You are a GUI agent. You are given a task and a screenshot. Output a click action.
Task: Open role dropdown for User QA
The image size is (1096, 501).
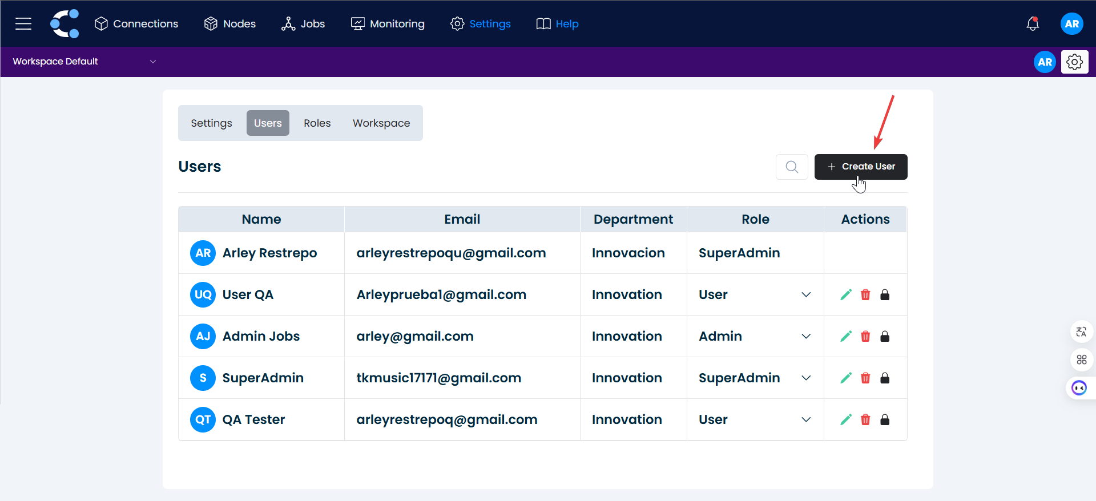(805, 294)
